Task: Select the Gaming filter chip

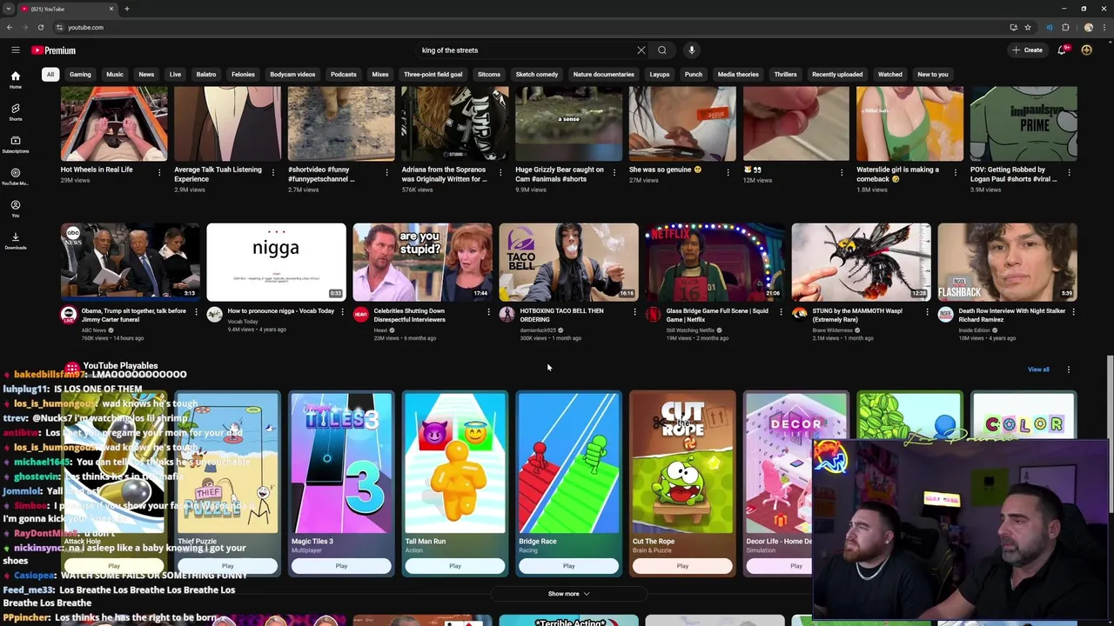Action: (80, 75)
